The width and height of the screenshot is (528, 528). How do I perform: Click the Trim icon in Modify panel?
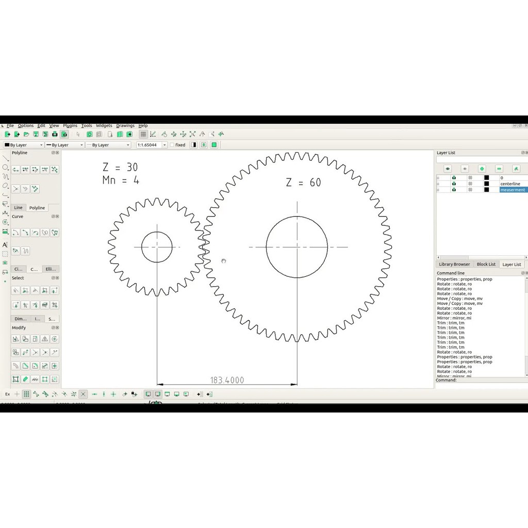[35, 353]
